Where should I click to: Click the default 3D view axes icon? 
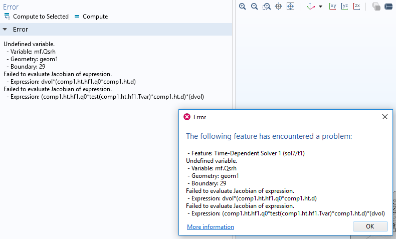[x=311, y=7]
